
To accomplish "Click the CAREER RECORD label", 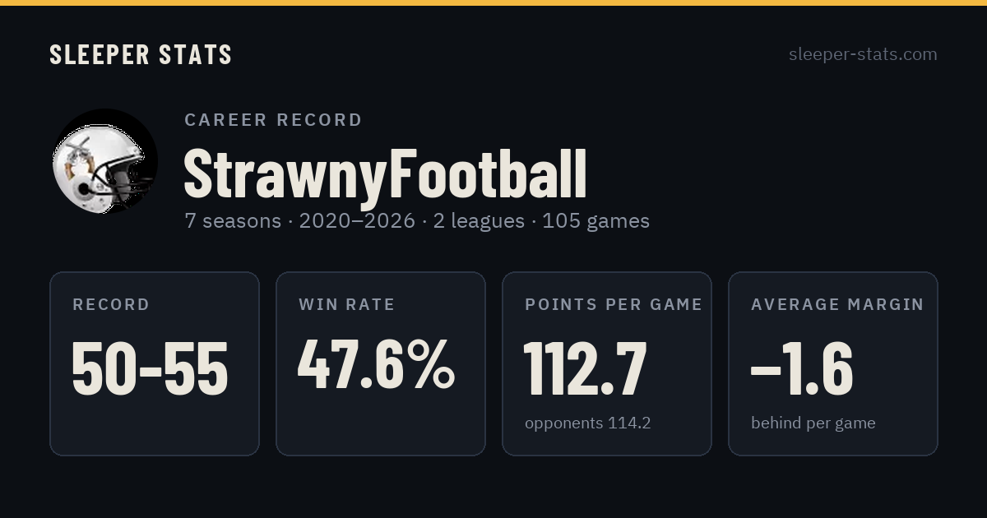I will [273, 120].
